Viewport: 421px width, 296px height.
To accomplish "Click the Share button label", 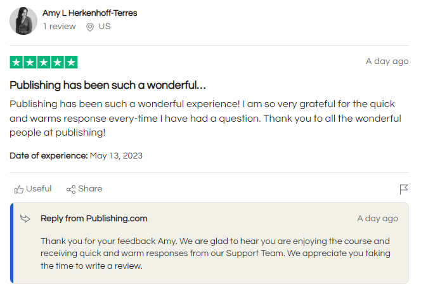I will 90,189.
